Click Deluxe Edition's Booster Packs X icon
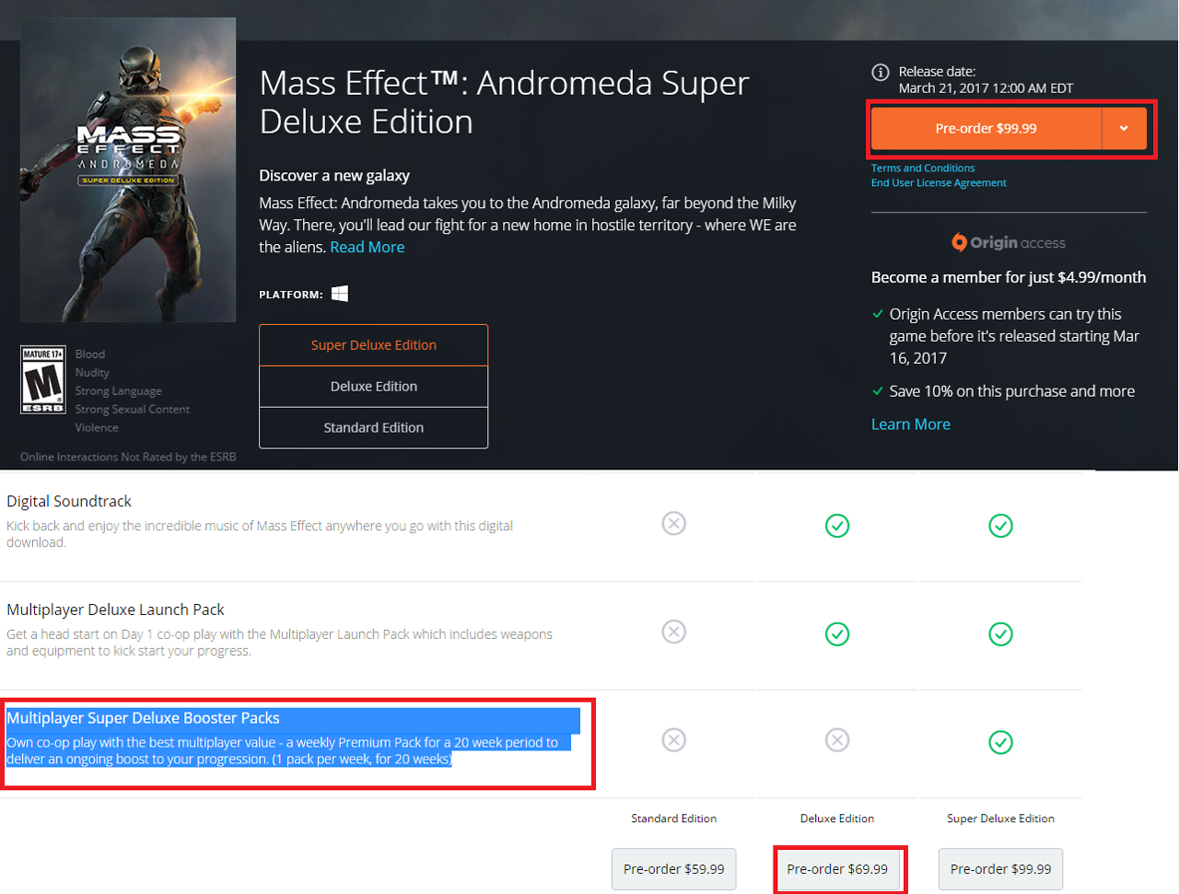This screenshot has width=1179, height=894. point(837,740)
